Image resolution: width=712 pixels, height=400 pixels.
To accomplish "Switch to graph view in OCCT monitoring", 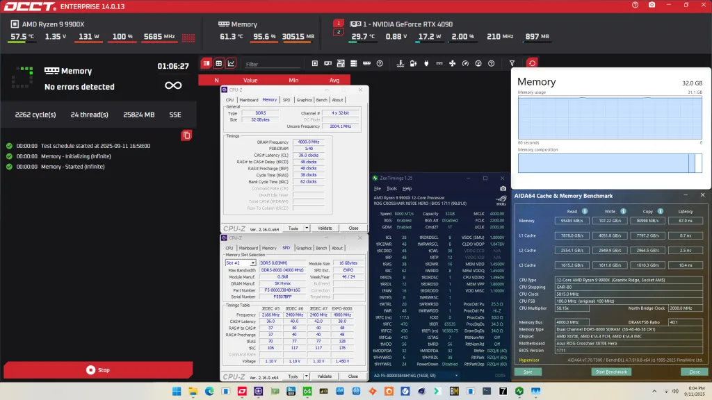I will click(231, 64).
